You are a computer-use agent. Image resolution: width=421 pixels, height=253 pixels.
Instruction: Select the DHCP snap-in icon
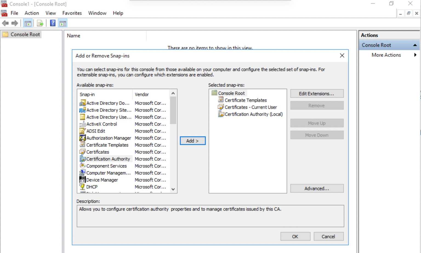tap(83, 186)
